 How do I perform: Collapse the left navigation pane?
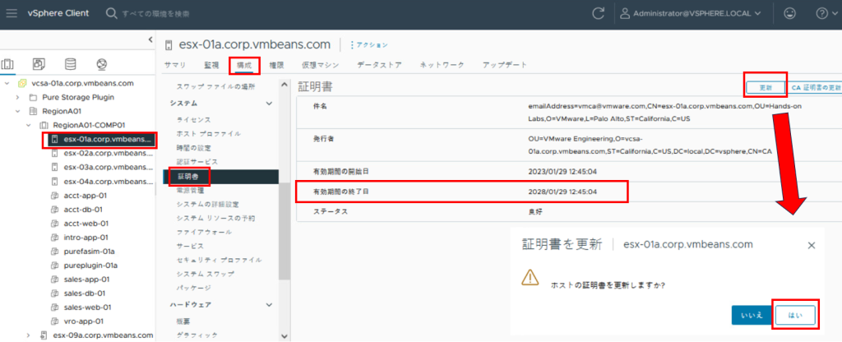coord(150,39)
